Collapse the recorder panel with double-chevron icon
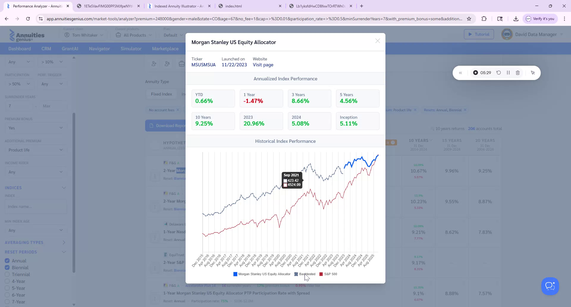Viewport: 571px width, 307px height. coord(460,73)
